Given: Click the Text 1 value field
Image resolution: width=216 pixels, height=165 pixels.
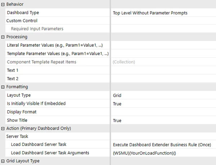Looking at the screenshot, I should click(x=163, y=70).
